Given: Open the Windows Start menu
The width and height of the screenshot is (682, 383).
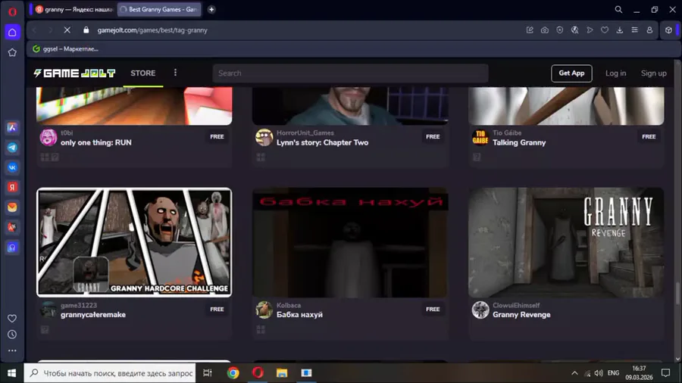Looking at the screenshot, I should (x=11, y=373).
